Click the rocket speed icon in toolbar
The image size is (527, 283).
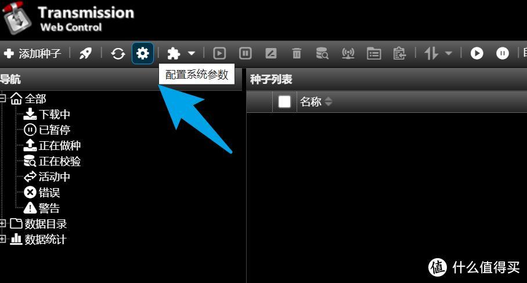85,53
